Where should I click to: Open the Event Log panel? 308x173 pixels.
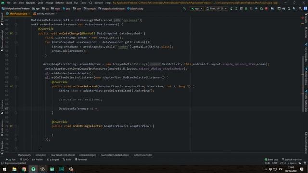(x=271, y=160)
